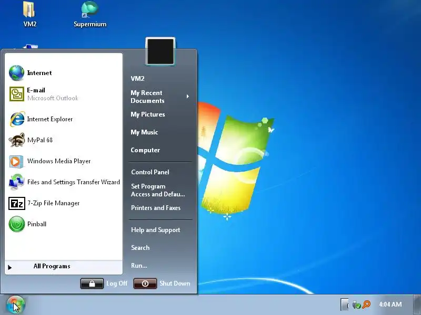Click the Log Off text label
The height and width of the screenshot is (315, 421).
click(x=116, y=283)
